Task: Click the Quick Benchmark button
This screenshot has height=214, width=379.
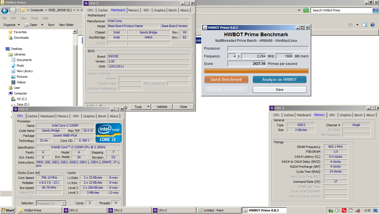Action: pyautogui.click(x=226, y=79)
